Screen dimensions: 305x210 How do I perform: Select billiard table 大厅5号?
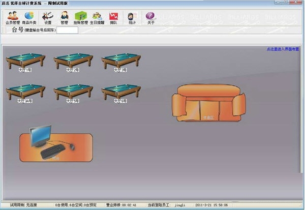point(73,94)
